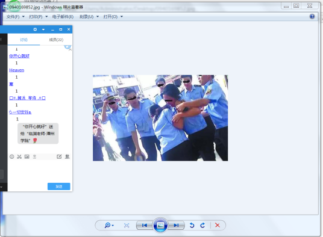Open the 打印(P) menu
Viewport: 323px width, 237px height.
click(x=36, y=17)
